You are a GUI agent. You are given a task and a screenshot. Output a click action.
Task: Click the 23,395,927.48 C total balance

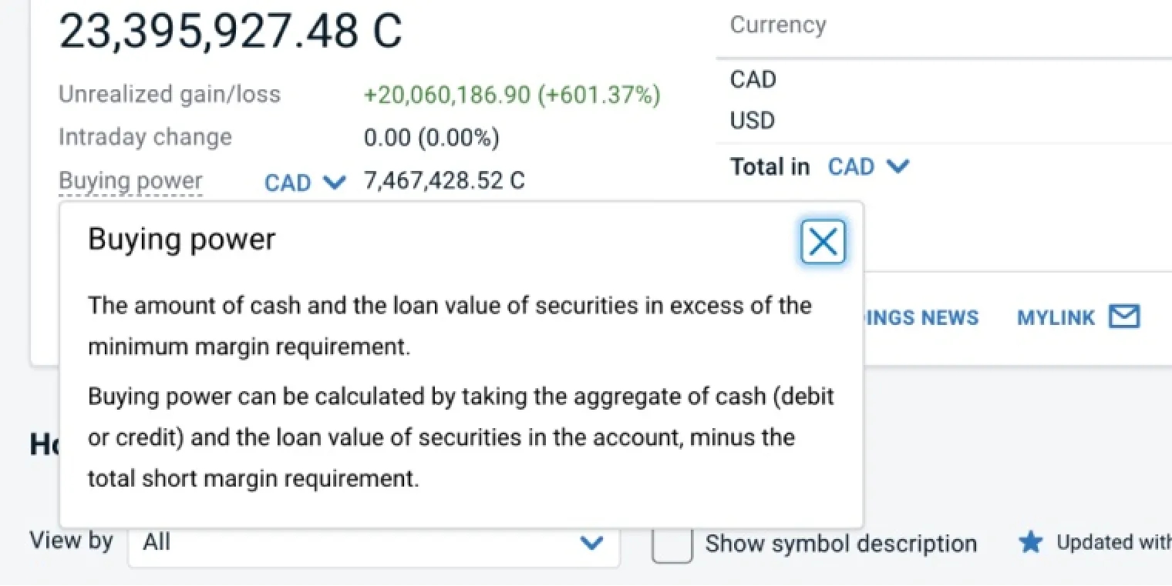click(x=230, y=31)
